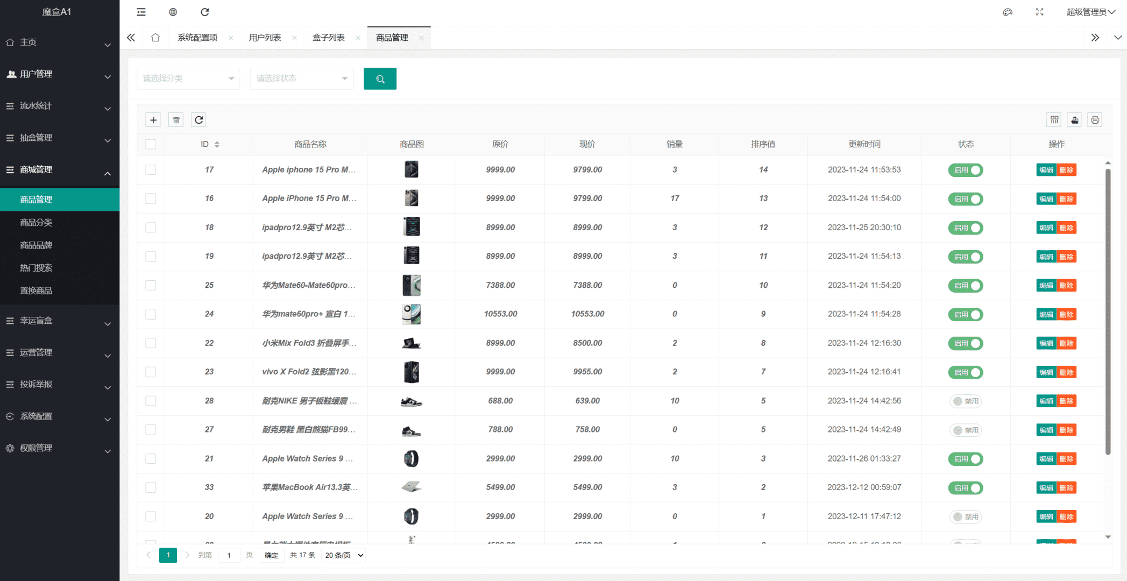Expand the 抽盒管理 sidebar menu

point(60,138)
